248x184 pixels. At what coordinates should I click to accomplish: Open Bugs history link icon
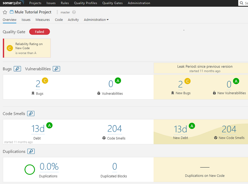point(17,69)
